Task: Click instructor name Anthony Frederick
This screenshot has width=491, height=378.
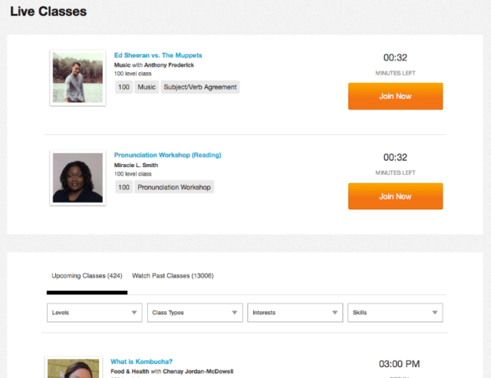Action: click(x=170, y=65)
